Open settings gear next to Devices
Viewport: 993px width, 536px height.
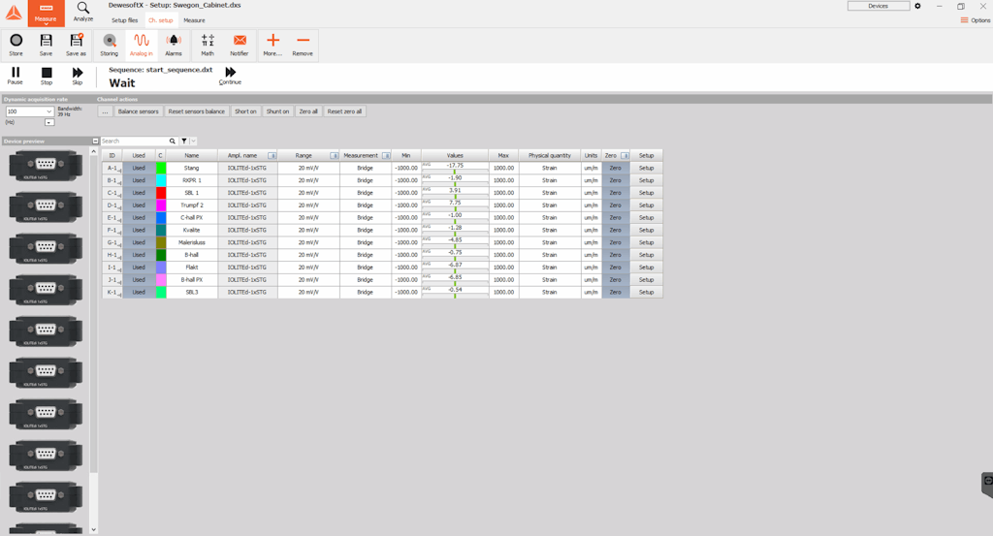917,6
